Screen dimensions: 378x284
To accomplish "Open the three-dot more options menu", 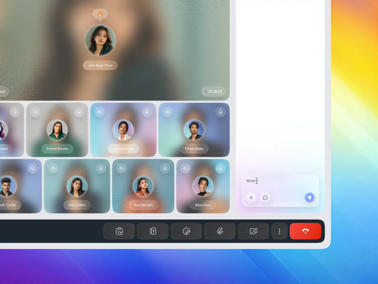I will [280, 231].
